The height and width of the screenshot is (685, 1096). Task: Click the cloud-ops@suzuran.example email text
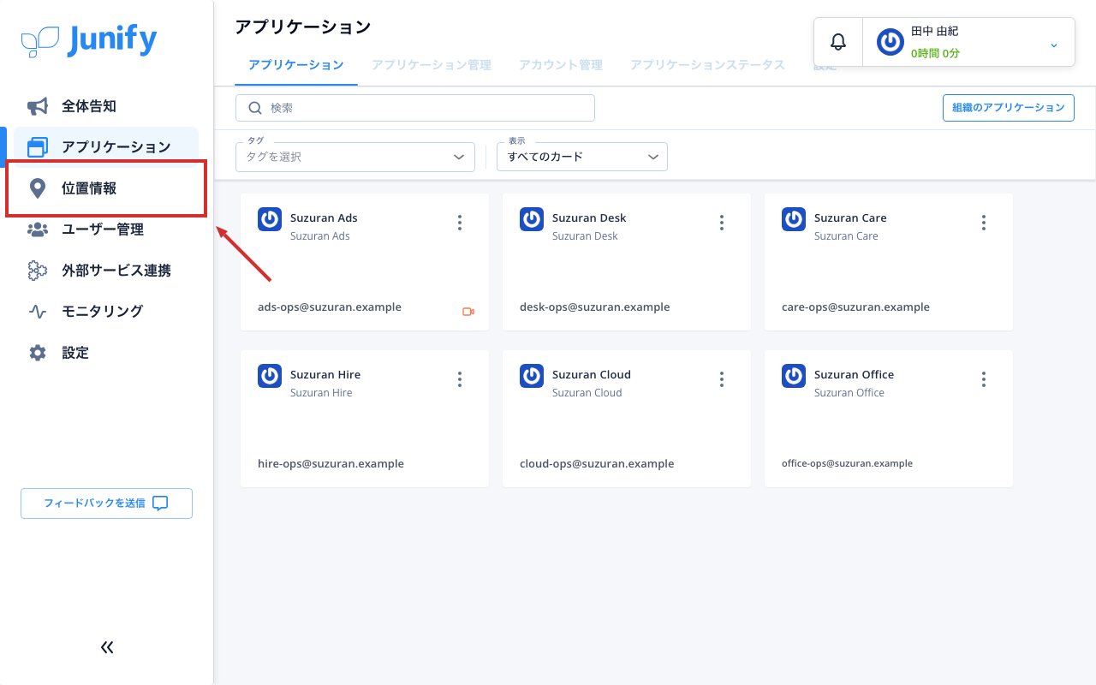[x=597, y=464]
